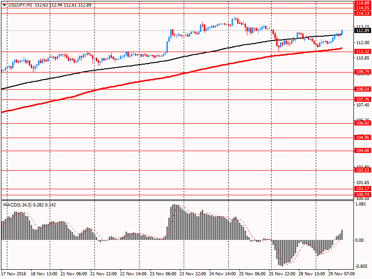
Task: Click the 18 Nov 13:00 time label
Action: point(44,274)
